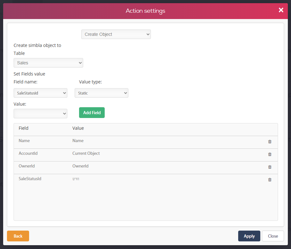Open the empty Value dropdown
The height and width of the screenshot is (249, 291).
click(40, 114)
